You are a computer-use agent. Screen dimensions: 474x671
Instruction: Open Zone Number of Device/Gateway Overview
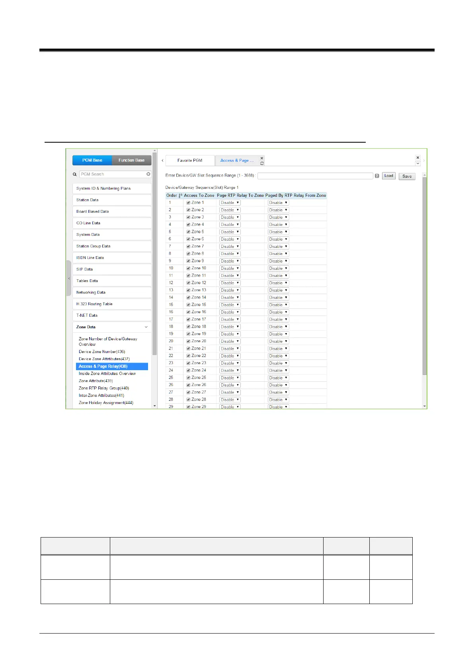click(108, 341)
